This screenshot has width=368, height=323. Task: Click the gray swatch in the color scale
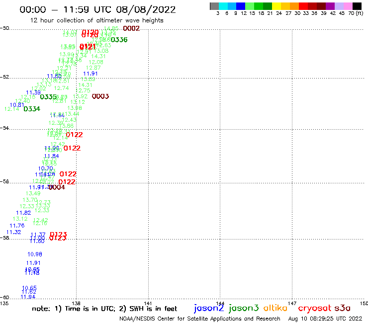pos(214,6)
